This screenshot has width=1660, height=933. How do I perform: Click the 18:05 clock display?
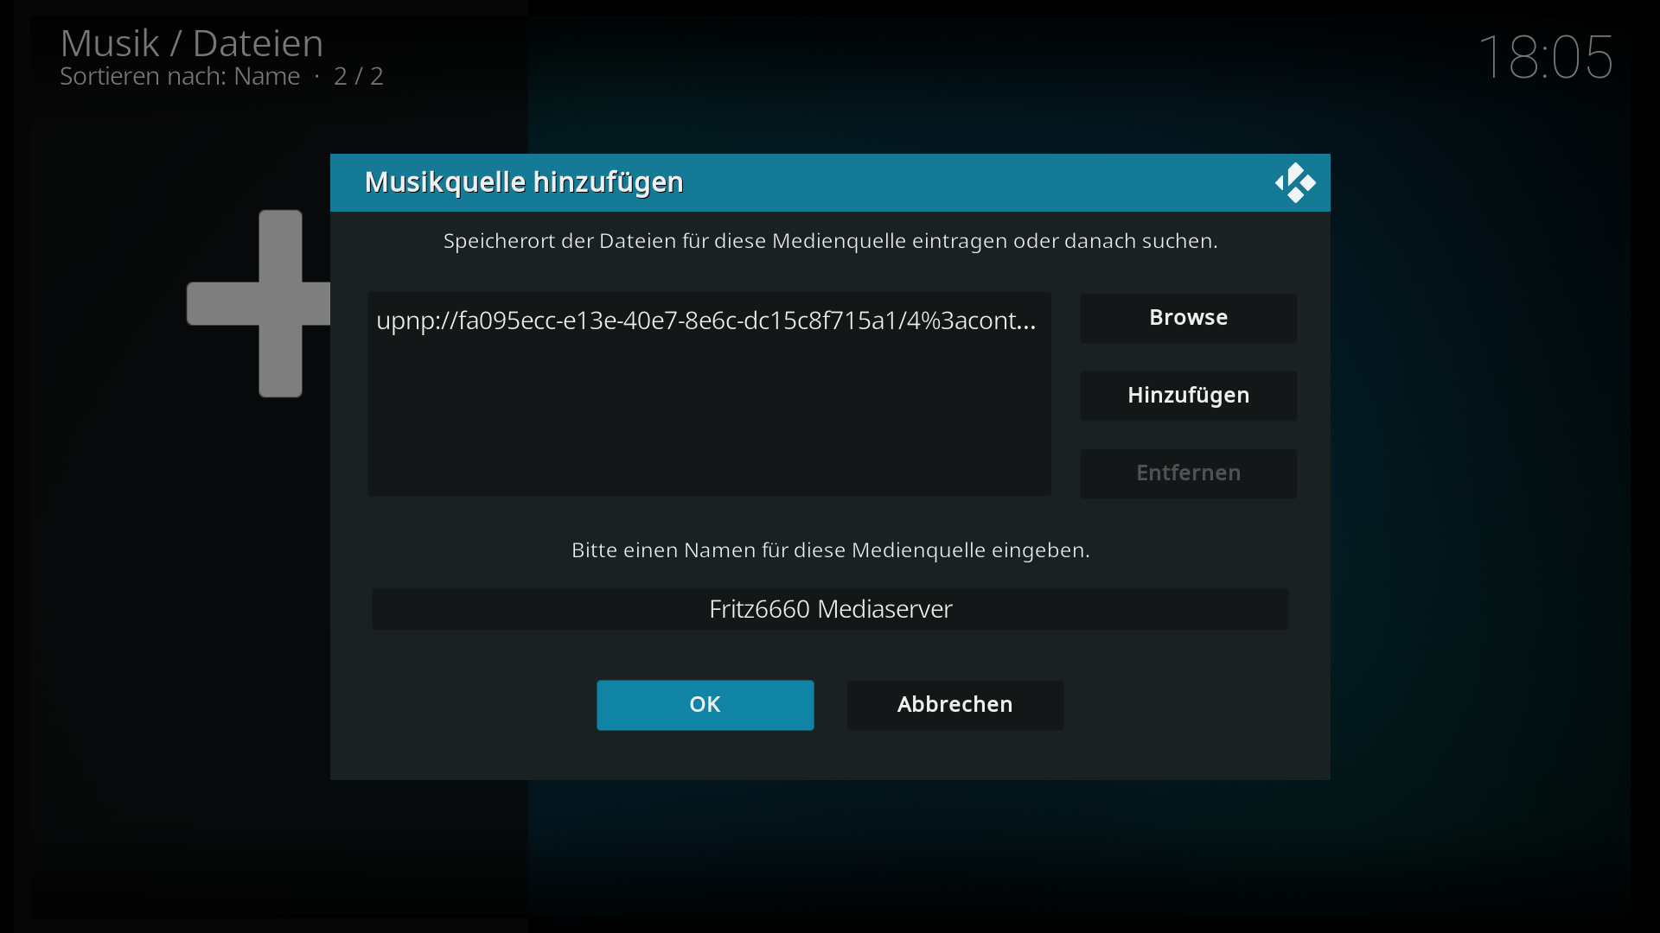click(x=1545, y=57)
